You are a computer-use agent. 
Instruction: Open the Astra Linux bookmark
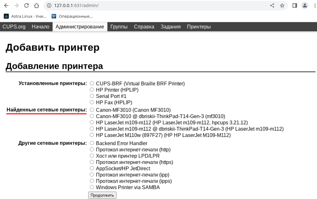coord(25,16)
